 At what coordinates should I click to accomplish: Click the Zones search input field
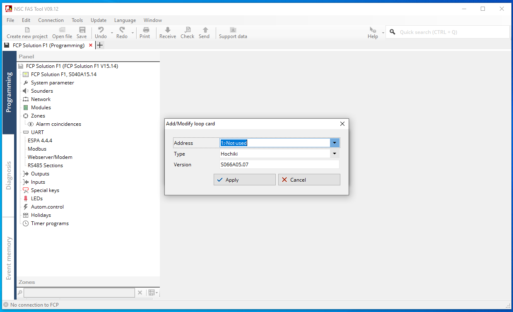tap(79, 293)
